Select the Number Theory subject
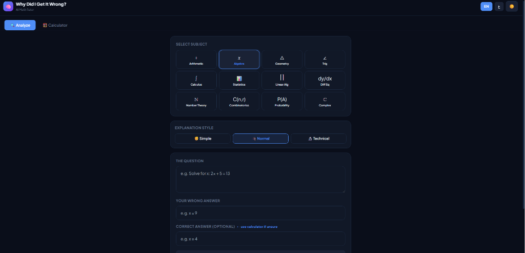Image resolution: width=525 pixels, height=253 pixels. click(x=196, y=101)
